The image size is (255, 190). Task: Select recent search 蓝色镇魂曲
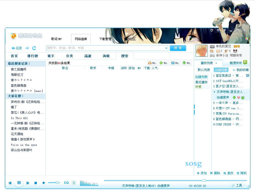point(18,85)
